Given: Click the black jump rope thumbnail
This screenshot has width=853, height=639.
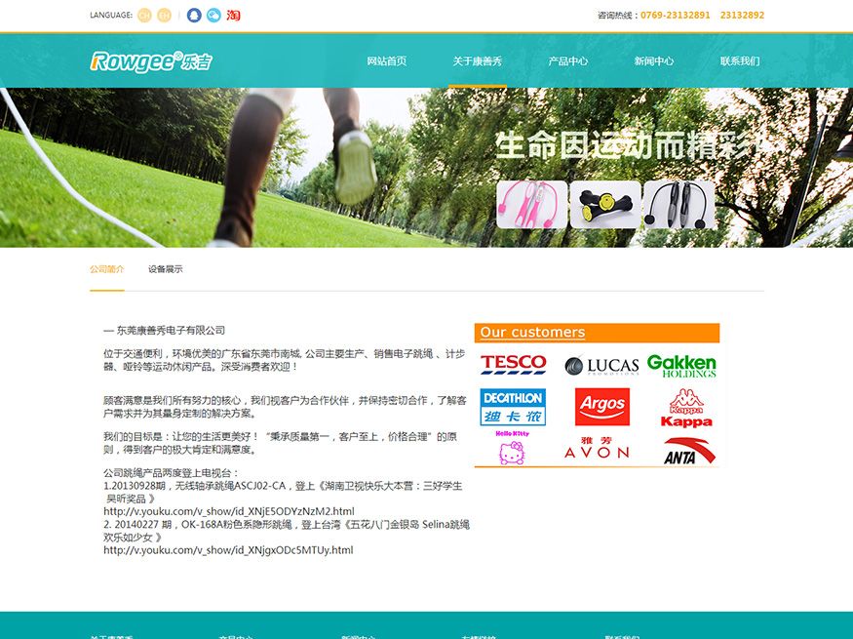Looking at the screenshot, I should [679, 205].
